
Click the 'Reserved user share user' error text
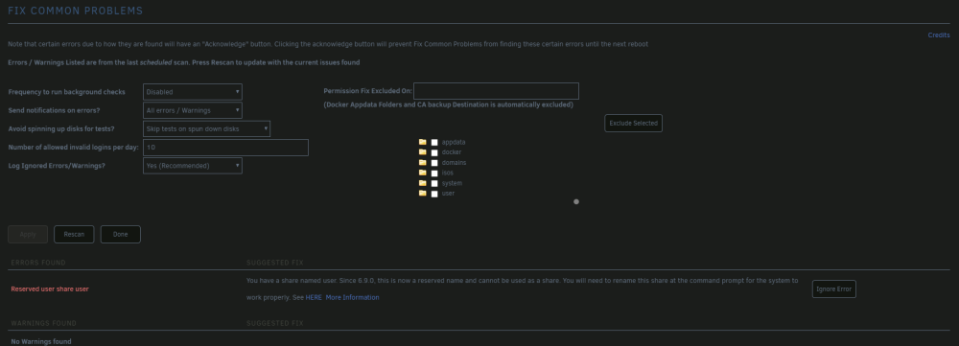[x=50, y=289]
